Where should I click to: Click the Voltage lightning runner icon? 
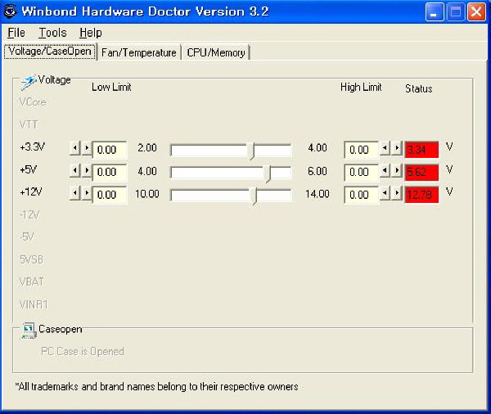pyautogui.click(x=28, y=82)
